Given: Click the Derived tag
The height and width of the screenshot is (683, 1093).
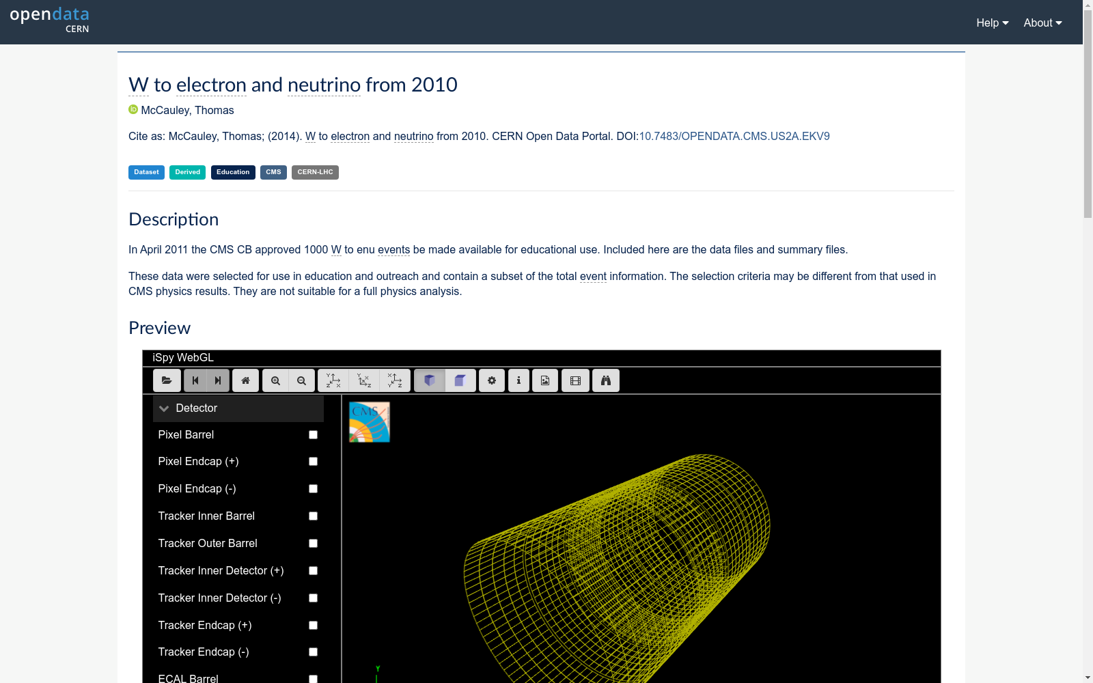Looking at the screenshot, I should tap(188, 172).
